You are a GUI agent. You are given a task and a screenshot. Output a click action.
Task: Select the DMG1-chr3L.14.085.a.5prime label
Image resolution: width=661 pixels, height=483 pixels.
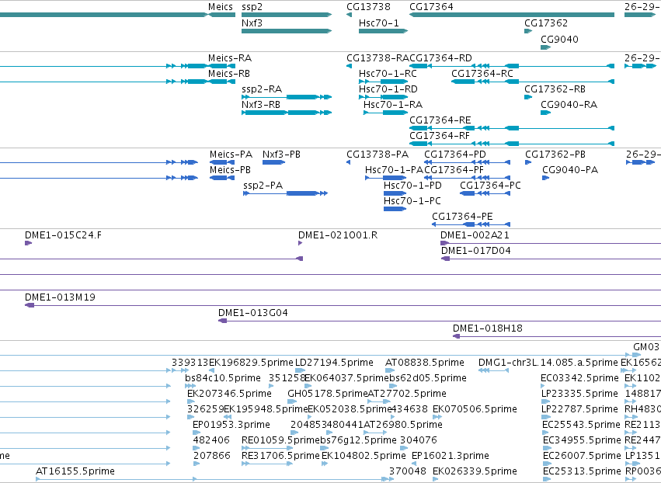click(x=548, y=363)
